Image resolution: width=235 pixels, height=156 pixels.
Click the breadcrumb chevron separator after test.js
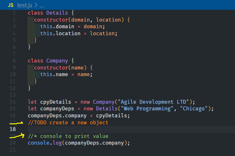36,5
